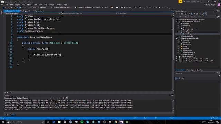The image size is (221, 124).
Task: Switch to the Class View tab
Action: pos(200,70)
